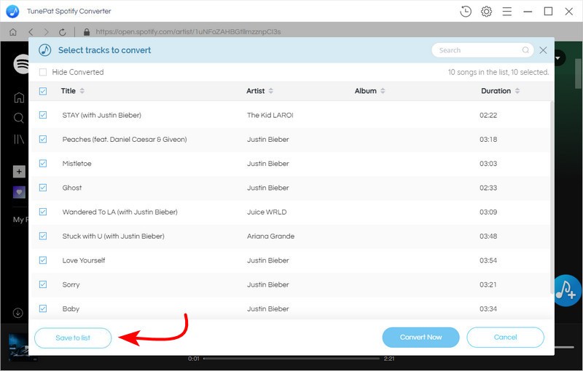Navigate back with the left arrow
The width and height of the screenshot is (583, 371).
tap(31, 32)
